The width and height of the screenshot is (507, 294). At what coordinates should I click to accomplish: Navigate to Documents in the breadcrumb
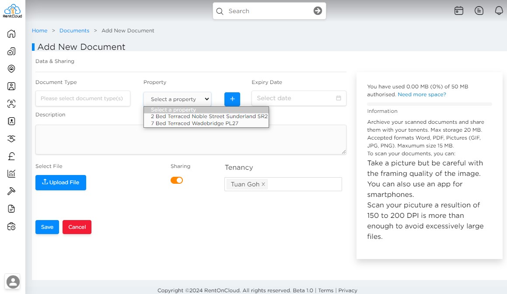[74, 30]
